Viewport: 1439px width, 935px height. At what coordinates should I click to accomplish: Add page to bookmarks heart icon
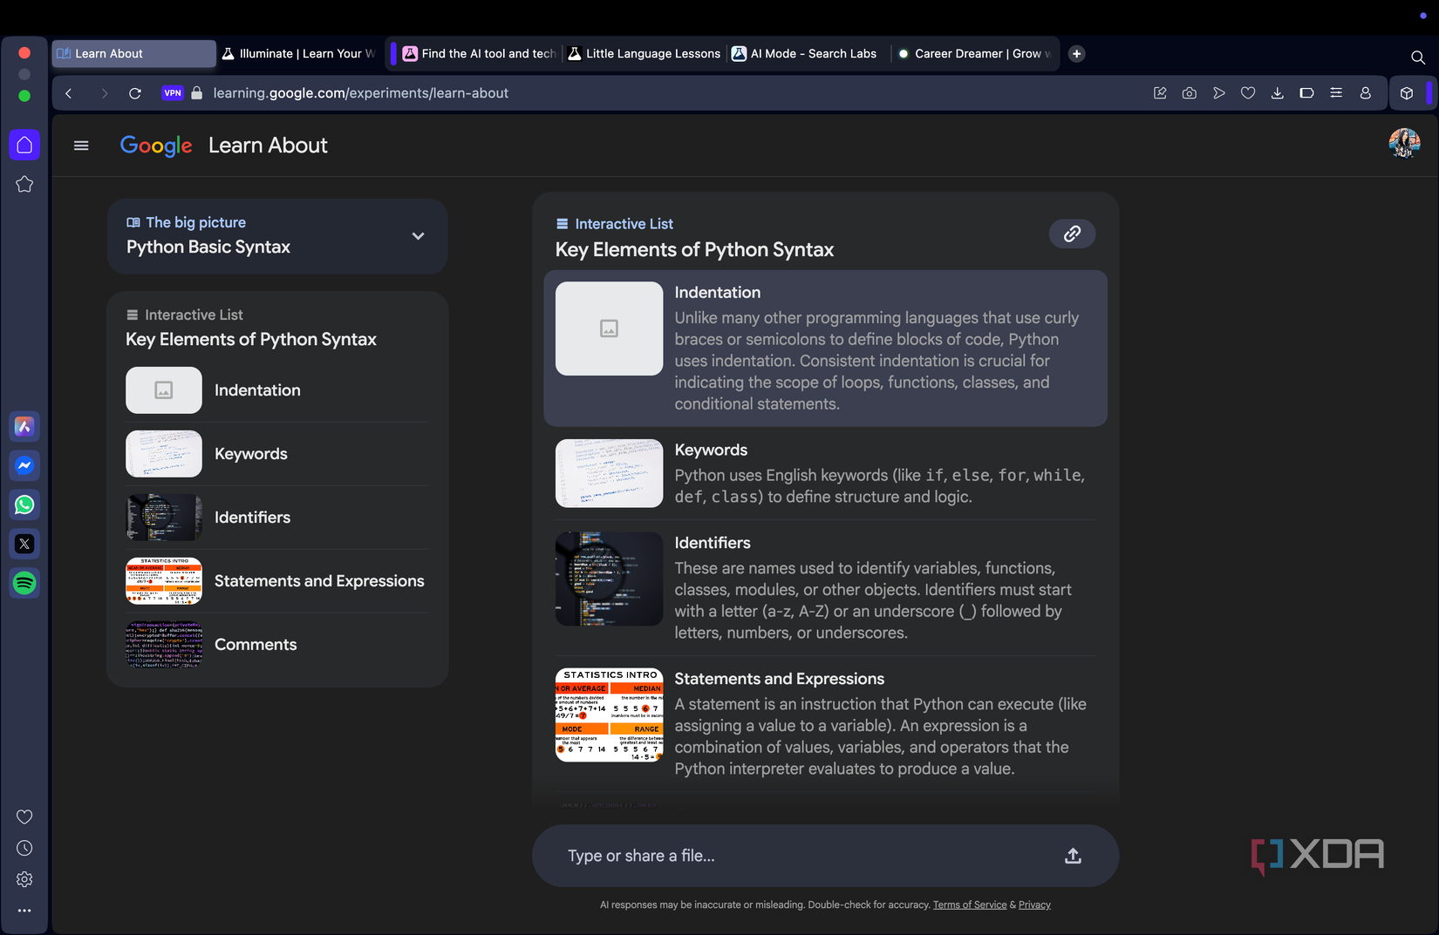(1248, 93)
